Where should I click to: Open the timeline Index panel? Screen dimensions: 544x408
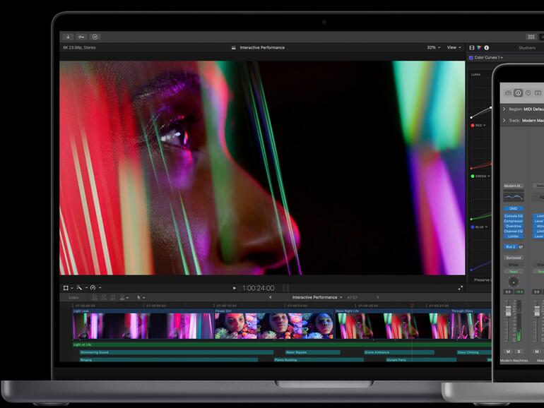tap(73, 298)
